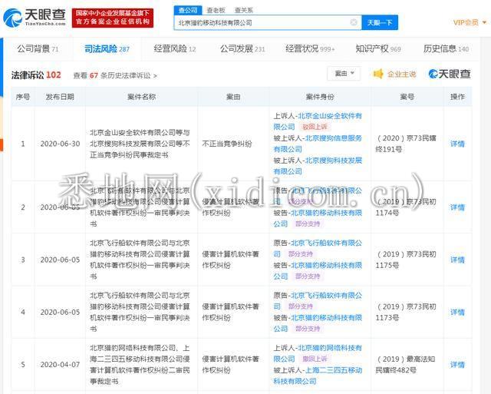Click the 法律诉讼 102 heading
The width and height of the screenshot is (491, 394).
36,75
